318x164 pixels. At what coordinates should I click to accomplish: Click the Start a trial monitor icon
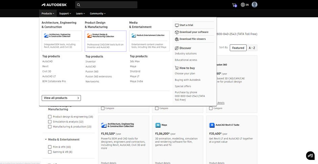coord(177,25)
